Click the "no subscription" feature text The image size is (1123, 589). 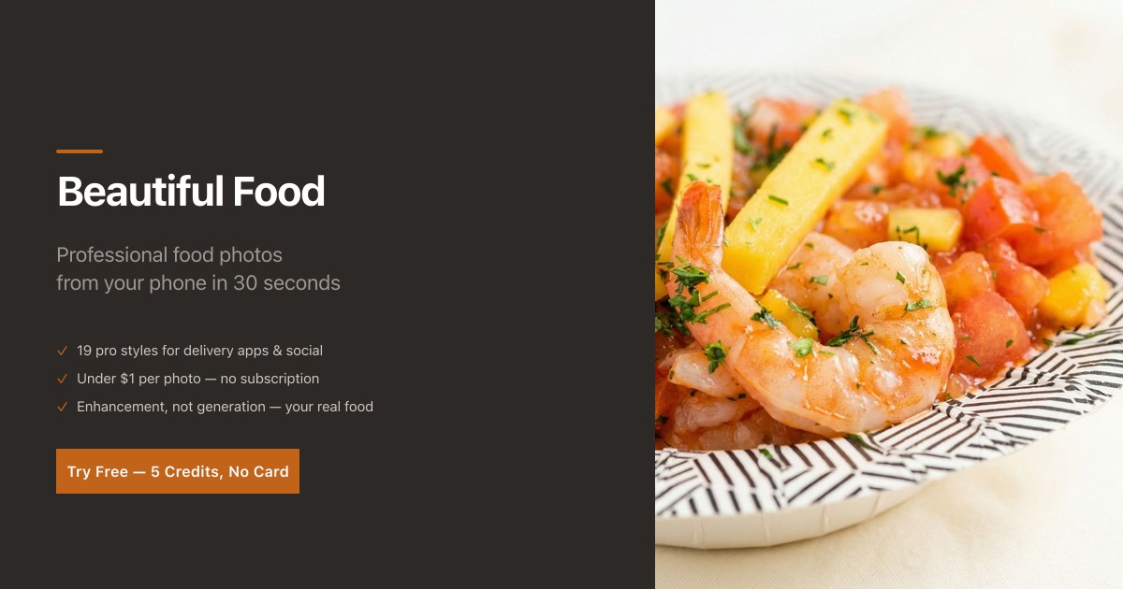coord(270,379)
